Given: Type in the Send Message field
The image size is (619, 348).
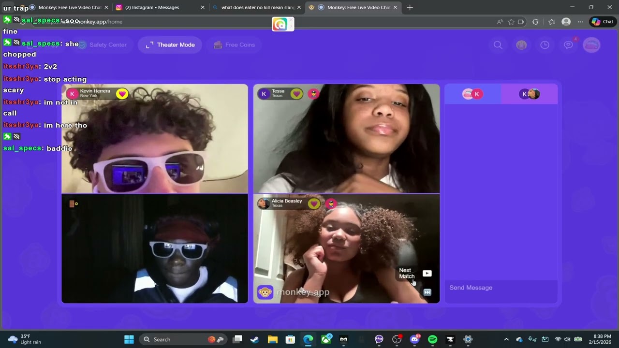Looking at the screenshot, I should pos(501,288).
